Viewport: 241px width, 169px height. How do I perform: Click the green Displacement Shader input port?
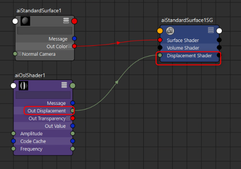(160, 55)
